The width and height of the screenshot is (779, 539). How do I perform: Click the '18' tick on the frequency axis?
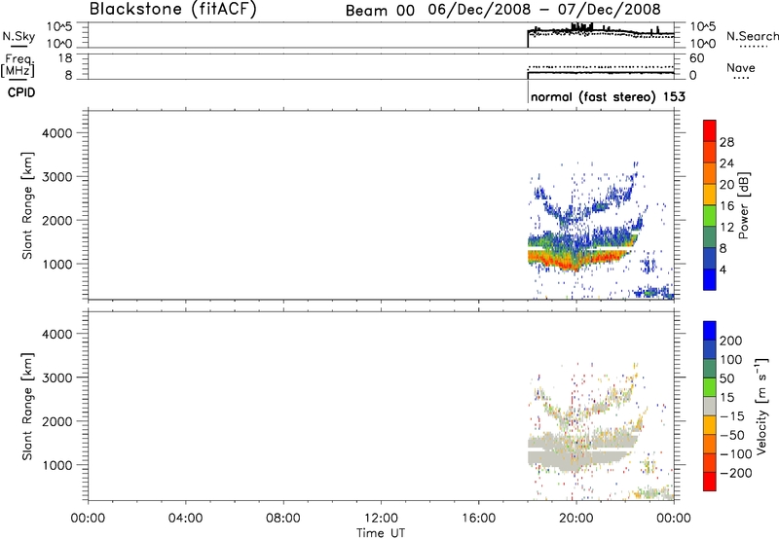point(65,58)
